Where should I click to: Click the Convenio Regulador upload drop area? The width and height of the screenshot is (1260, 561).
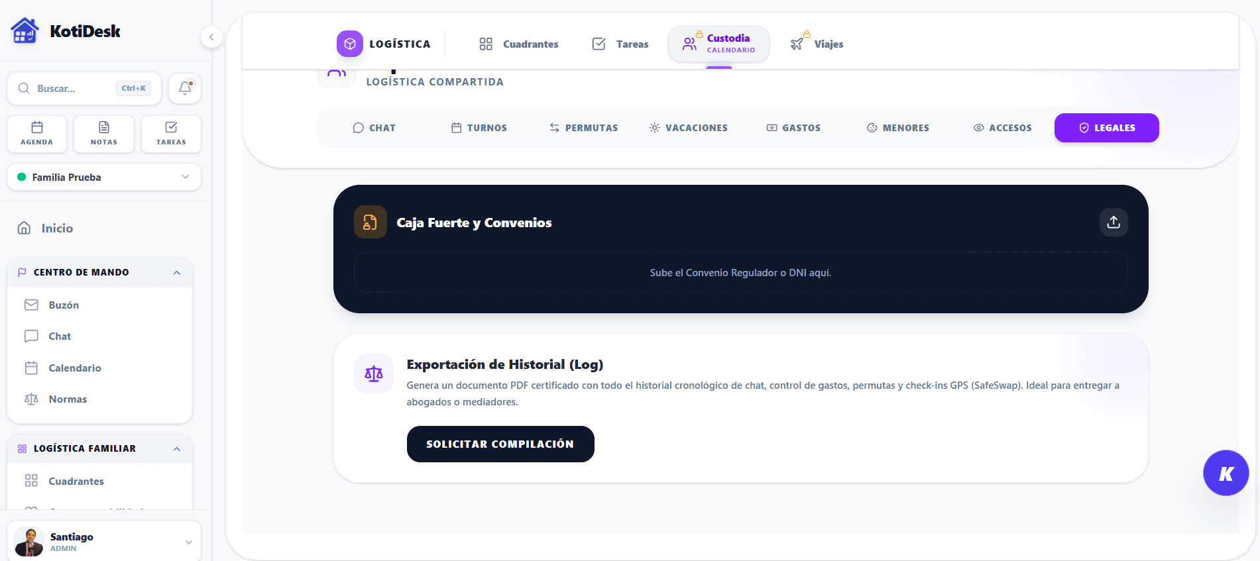click(x=740, y=272)
